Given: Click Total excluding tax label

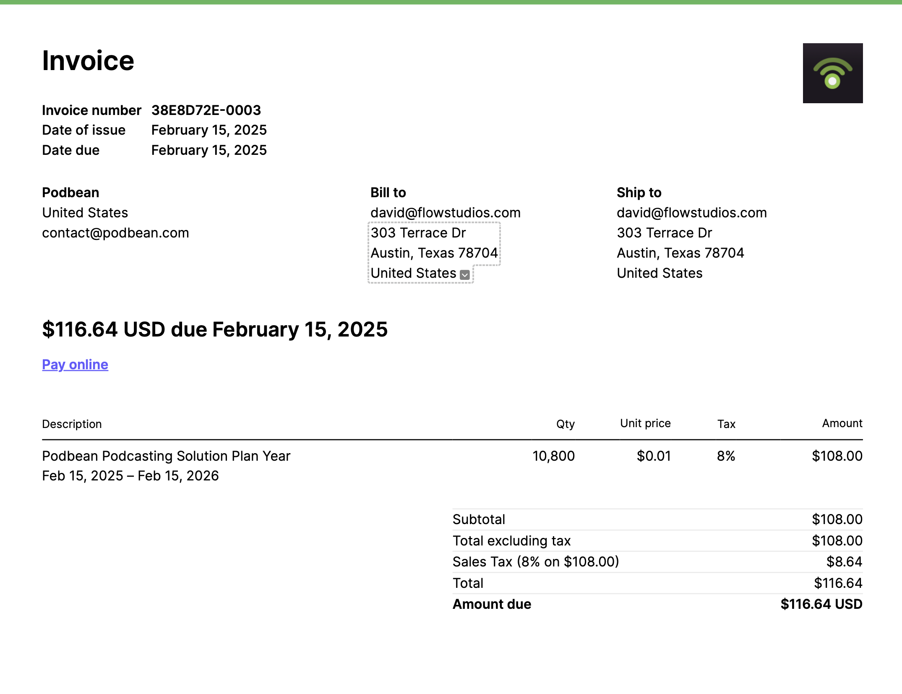Looking at the screenshot, I should (511, 541).
